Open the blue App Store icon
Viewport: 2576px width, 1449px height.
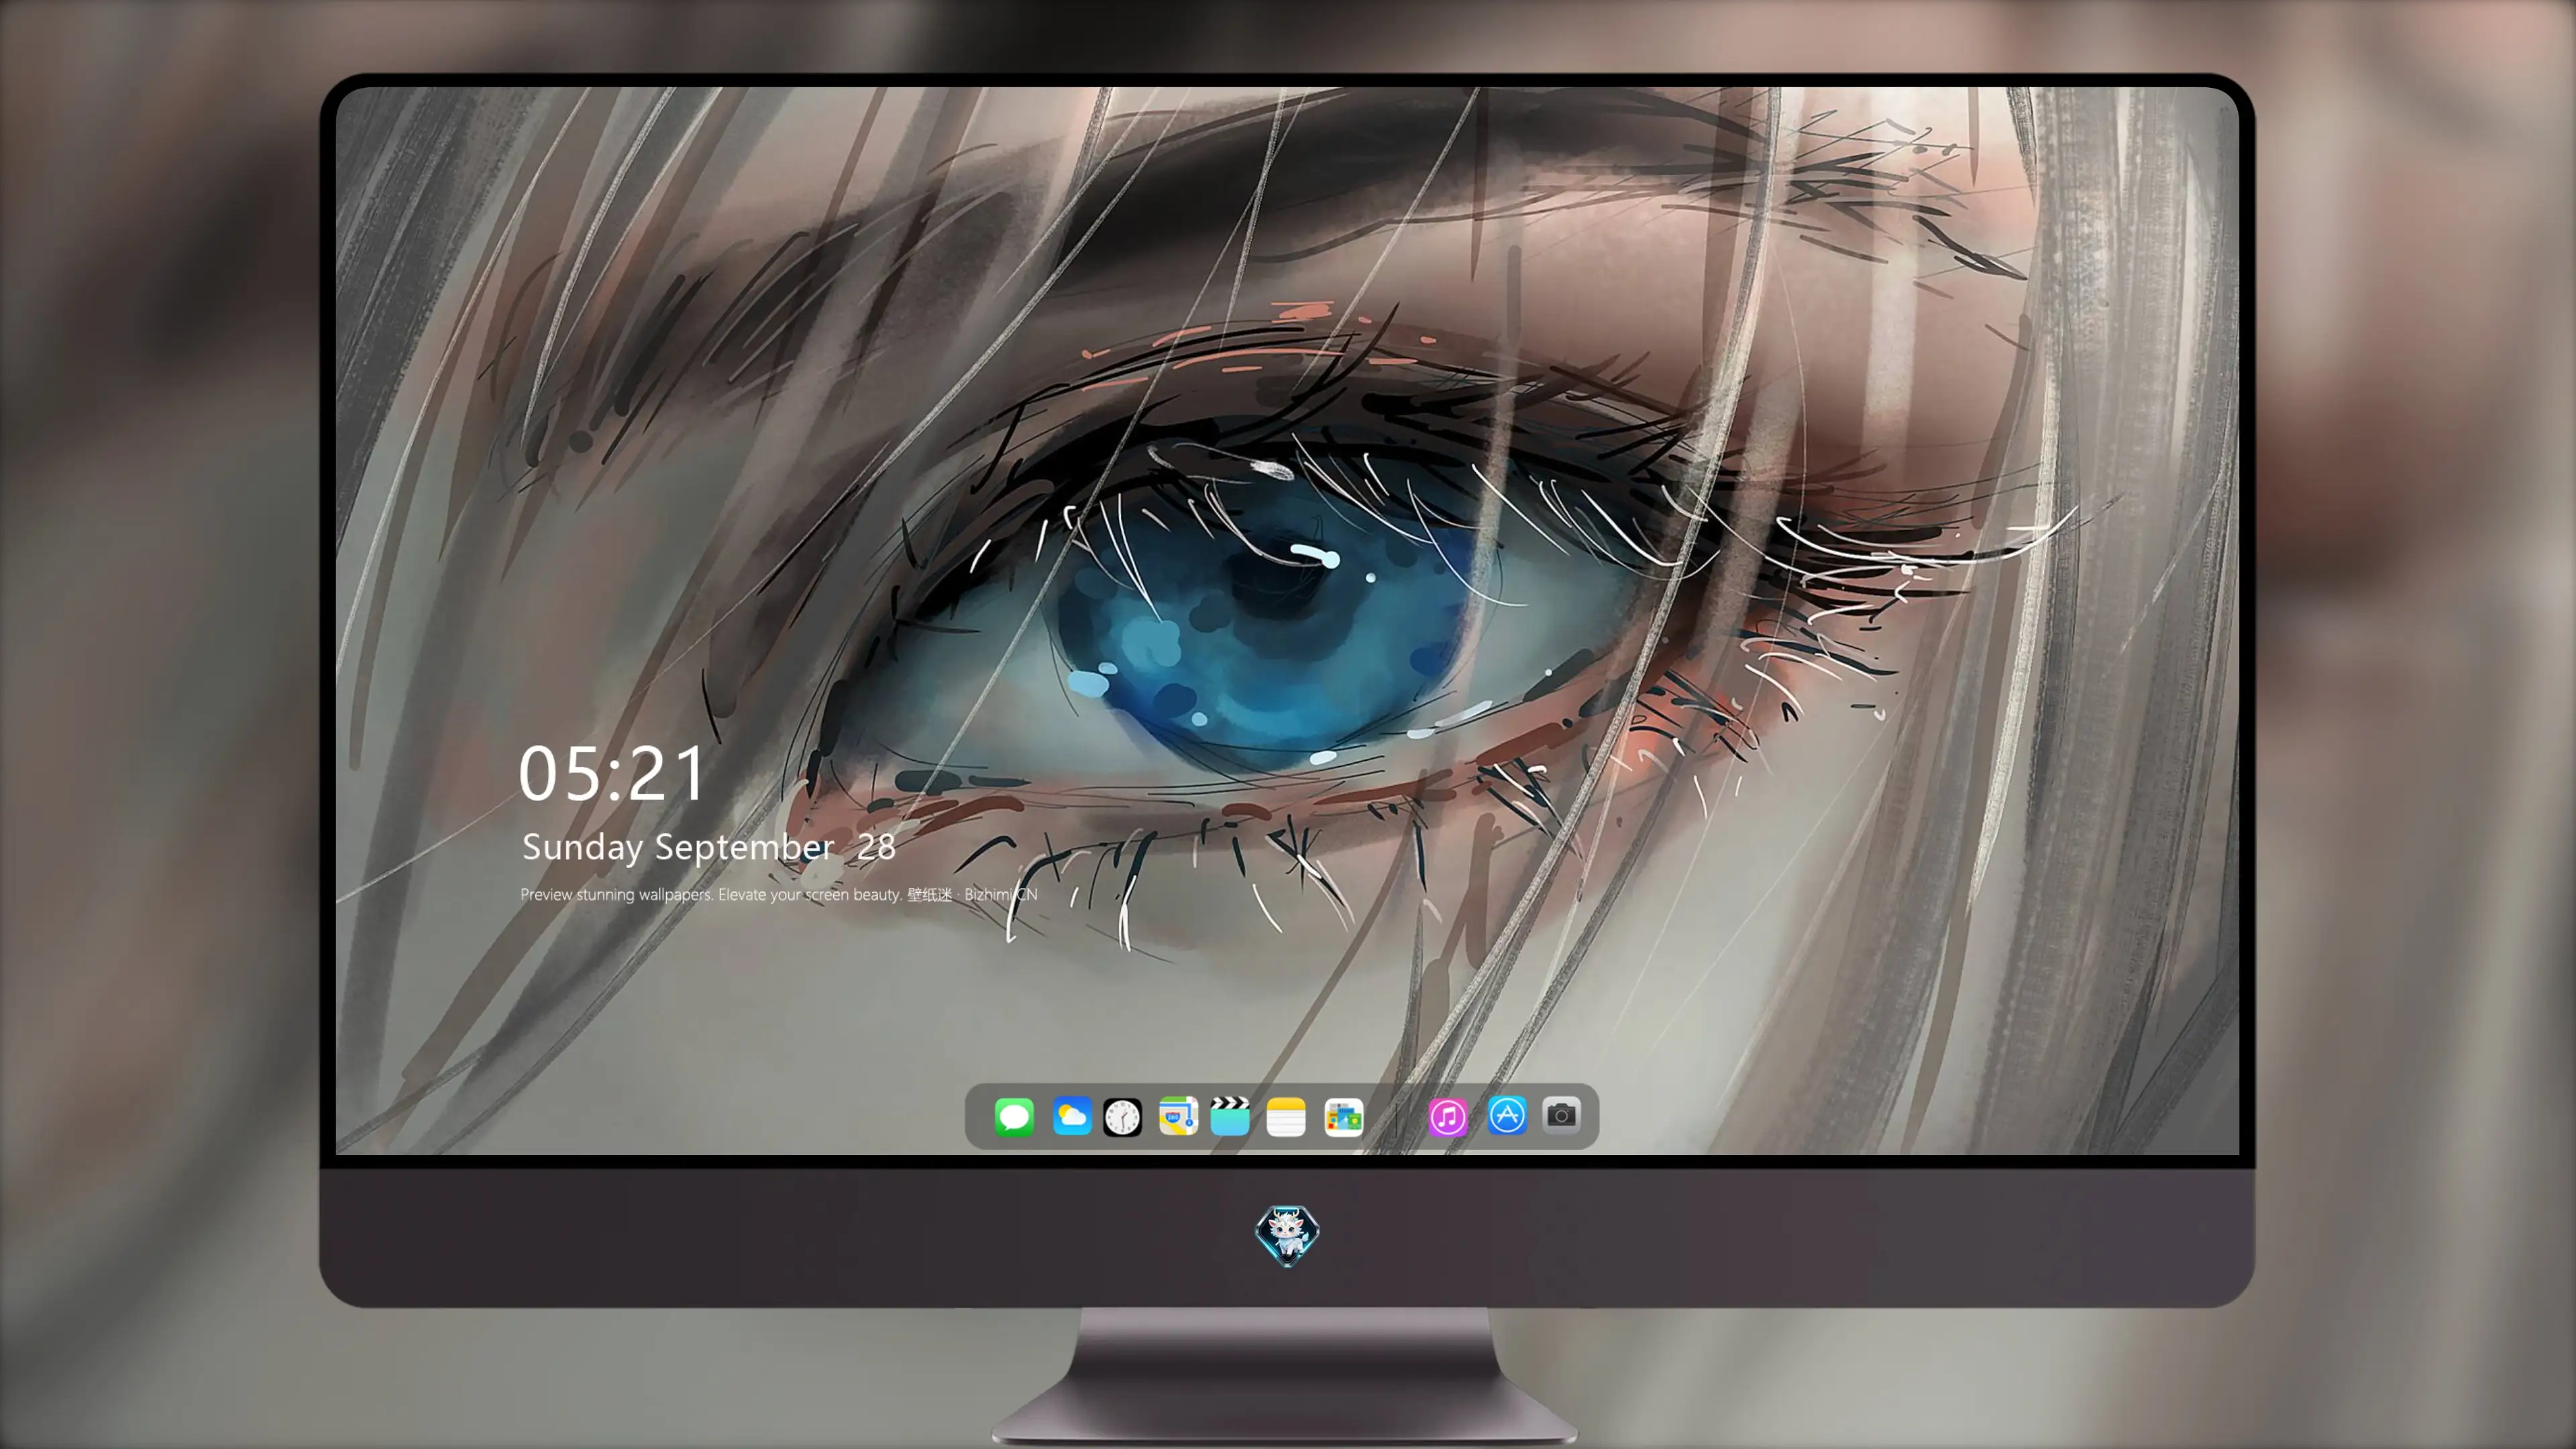pos(1507,1115)
